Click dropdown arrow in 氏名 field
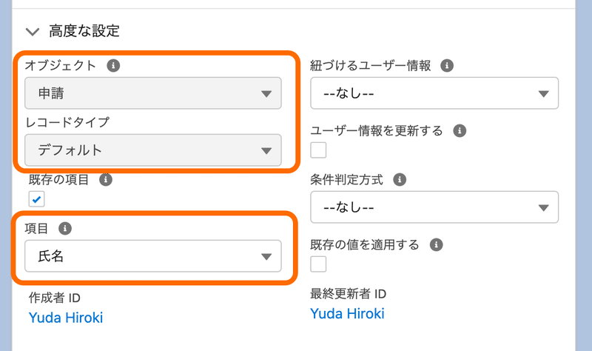 point(266,257)
